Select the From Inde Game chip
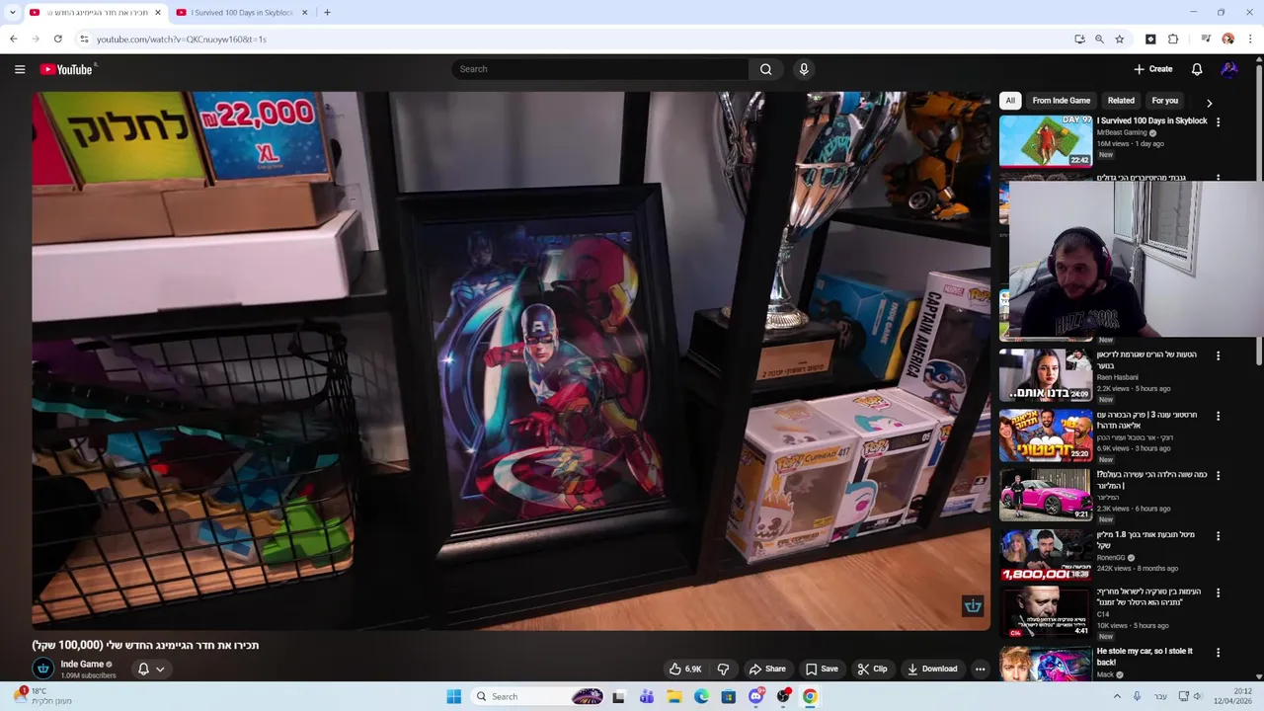1264x711 pixels. (1062, 100)
